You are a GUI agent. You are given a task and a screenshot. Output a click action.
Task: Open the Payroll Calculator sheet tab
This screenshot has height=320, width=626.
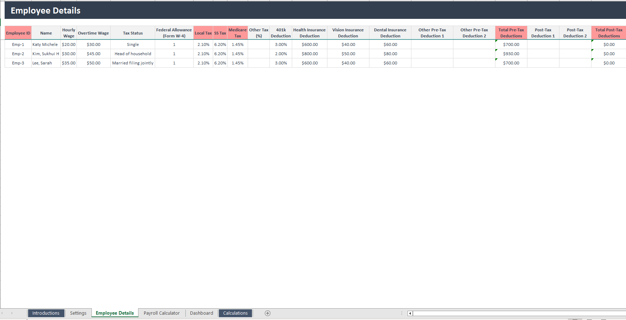pyautogui.click(x=162, y=313)
